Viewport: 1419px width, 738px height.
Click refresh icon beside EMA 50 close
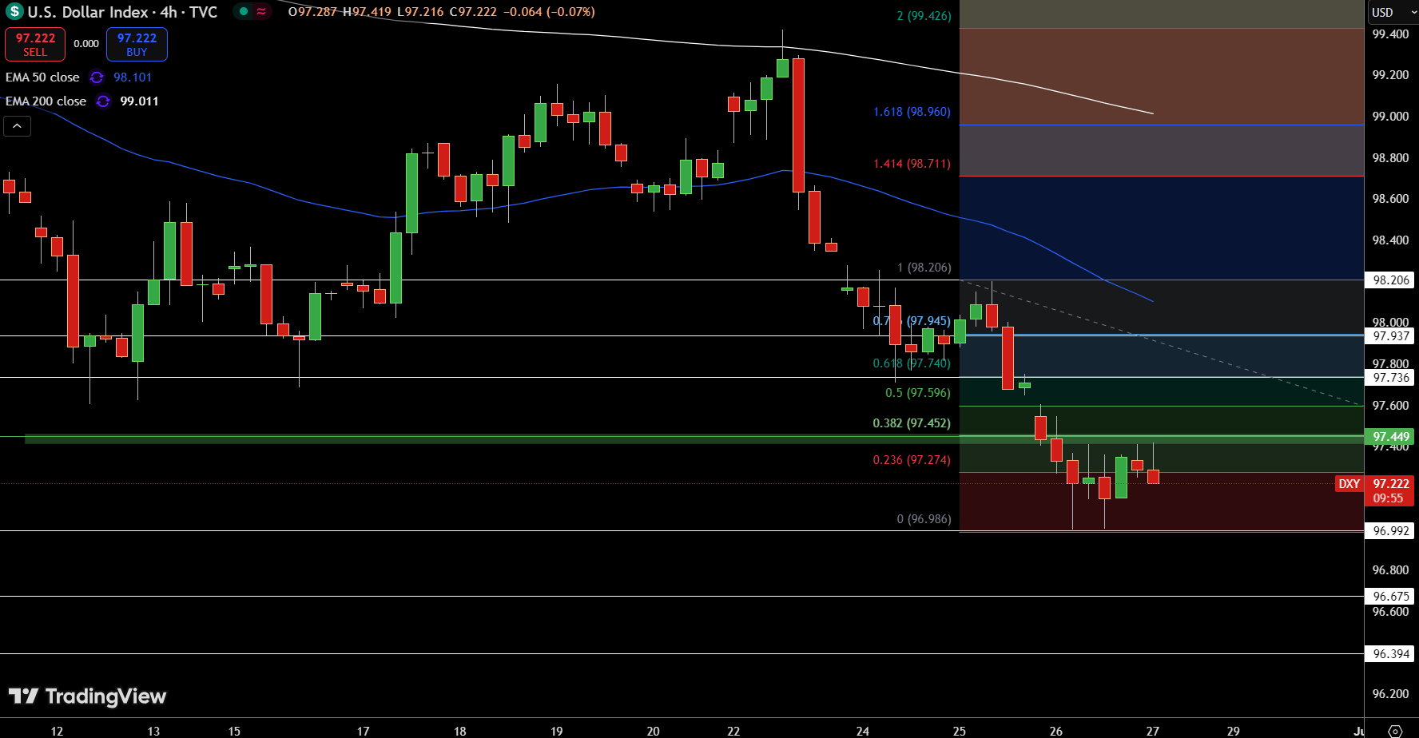tap(97, 77)
